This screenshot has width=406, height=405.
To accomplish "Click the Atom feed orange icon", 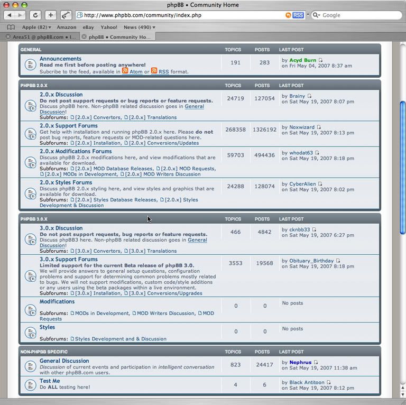I will pos(125,70).
